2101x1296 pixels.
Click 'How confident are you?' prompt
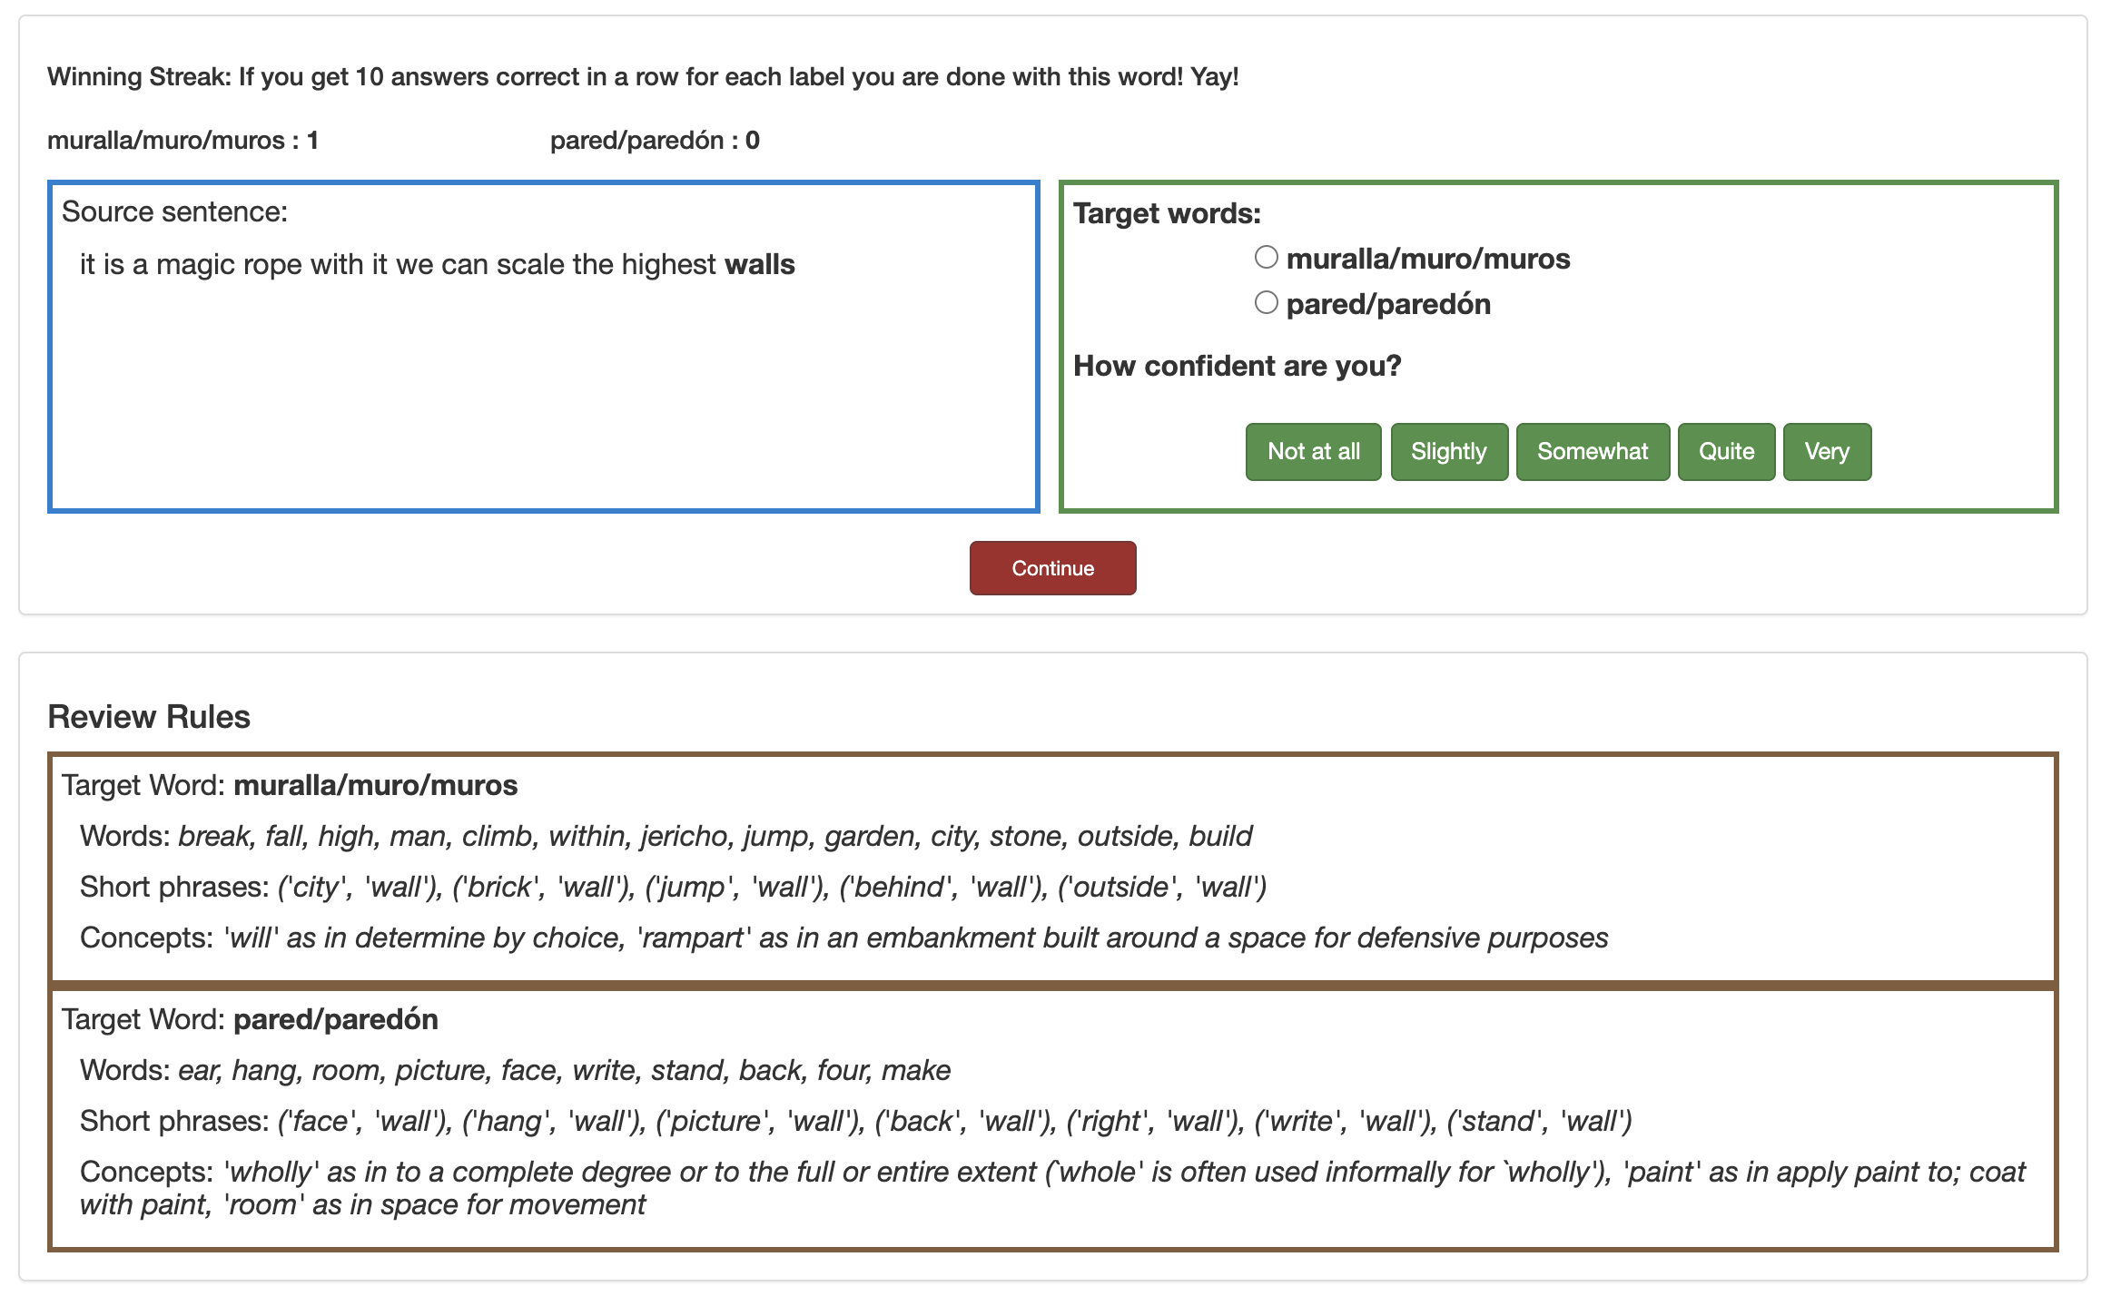(1237, 366)
